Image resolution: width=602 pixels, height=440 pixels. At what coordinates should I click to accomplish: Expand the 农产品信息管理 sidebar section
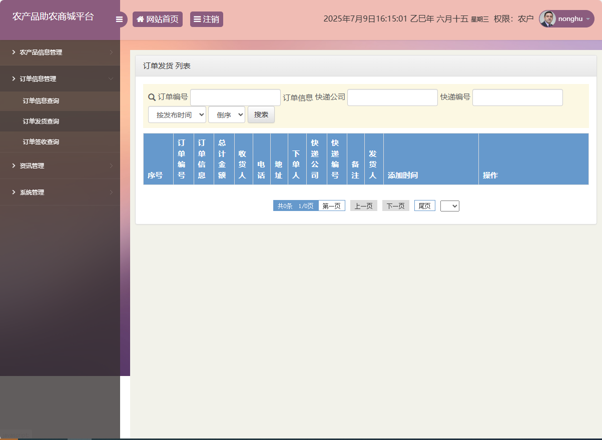click(44, 52)
